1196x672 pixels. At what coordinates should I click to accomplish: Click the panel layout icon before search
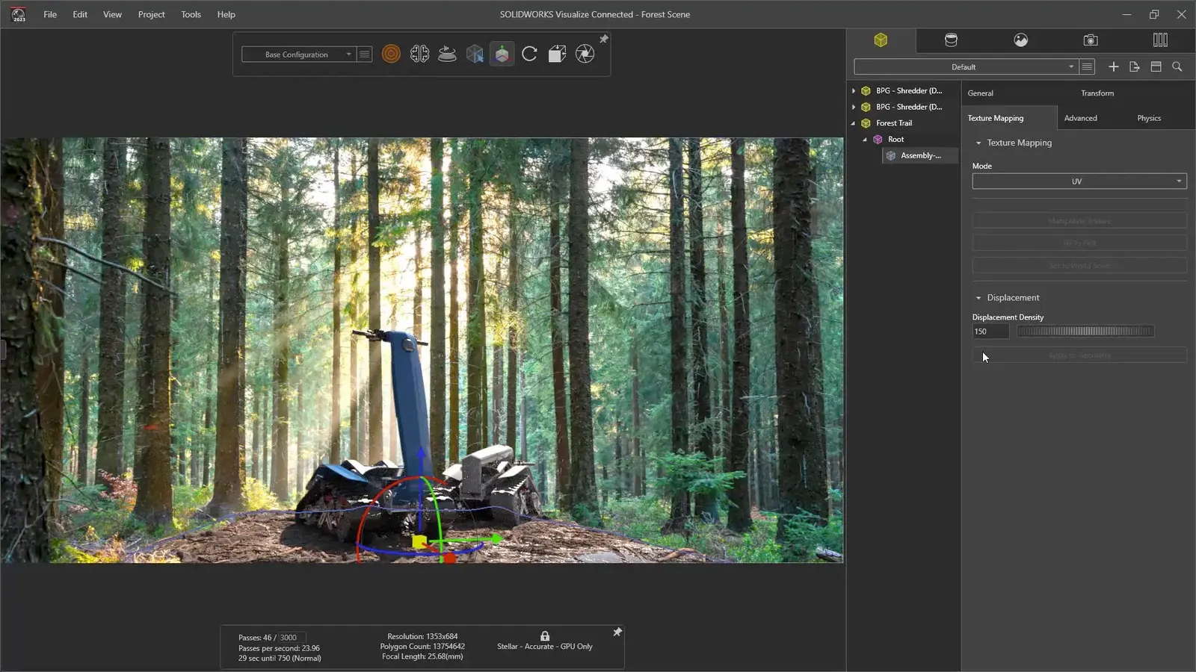pos(1156,66)
